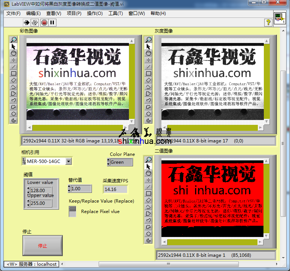Choose the Line tool beside 彩色图像

[x=13, y=67]
